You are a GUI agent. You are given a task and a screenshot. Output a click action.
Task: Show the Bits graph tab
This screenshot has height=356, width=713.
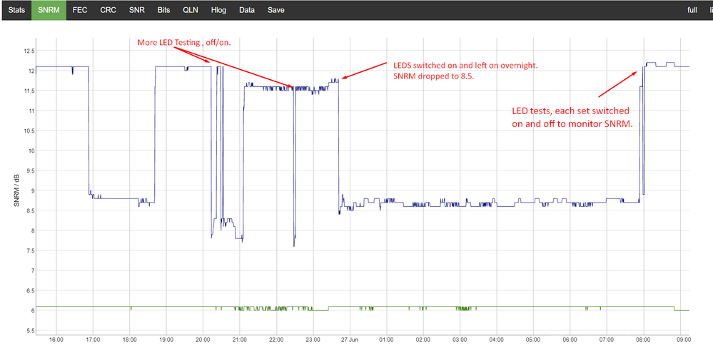[x=163, y=10]
